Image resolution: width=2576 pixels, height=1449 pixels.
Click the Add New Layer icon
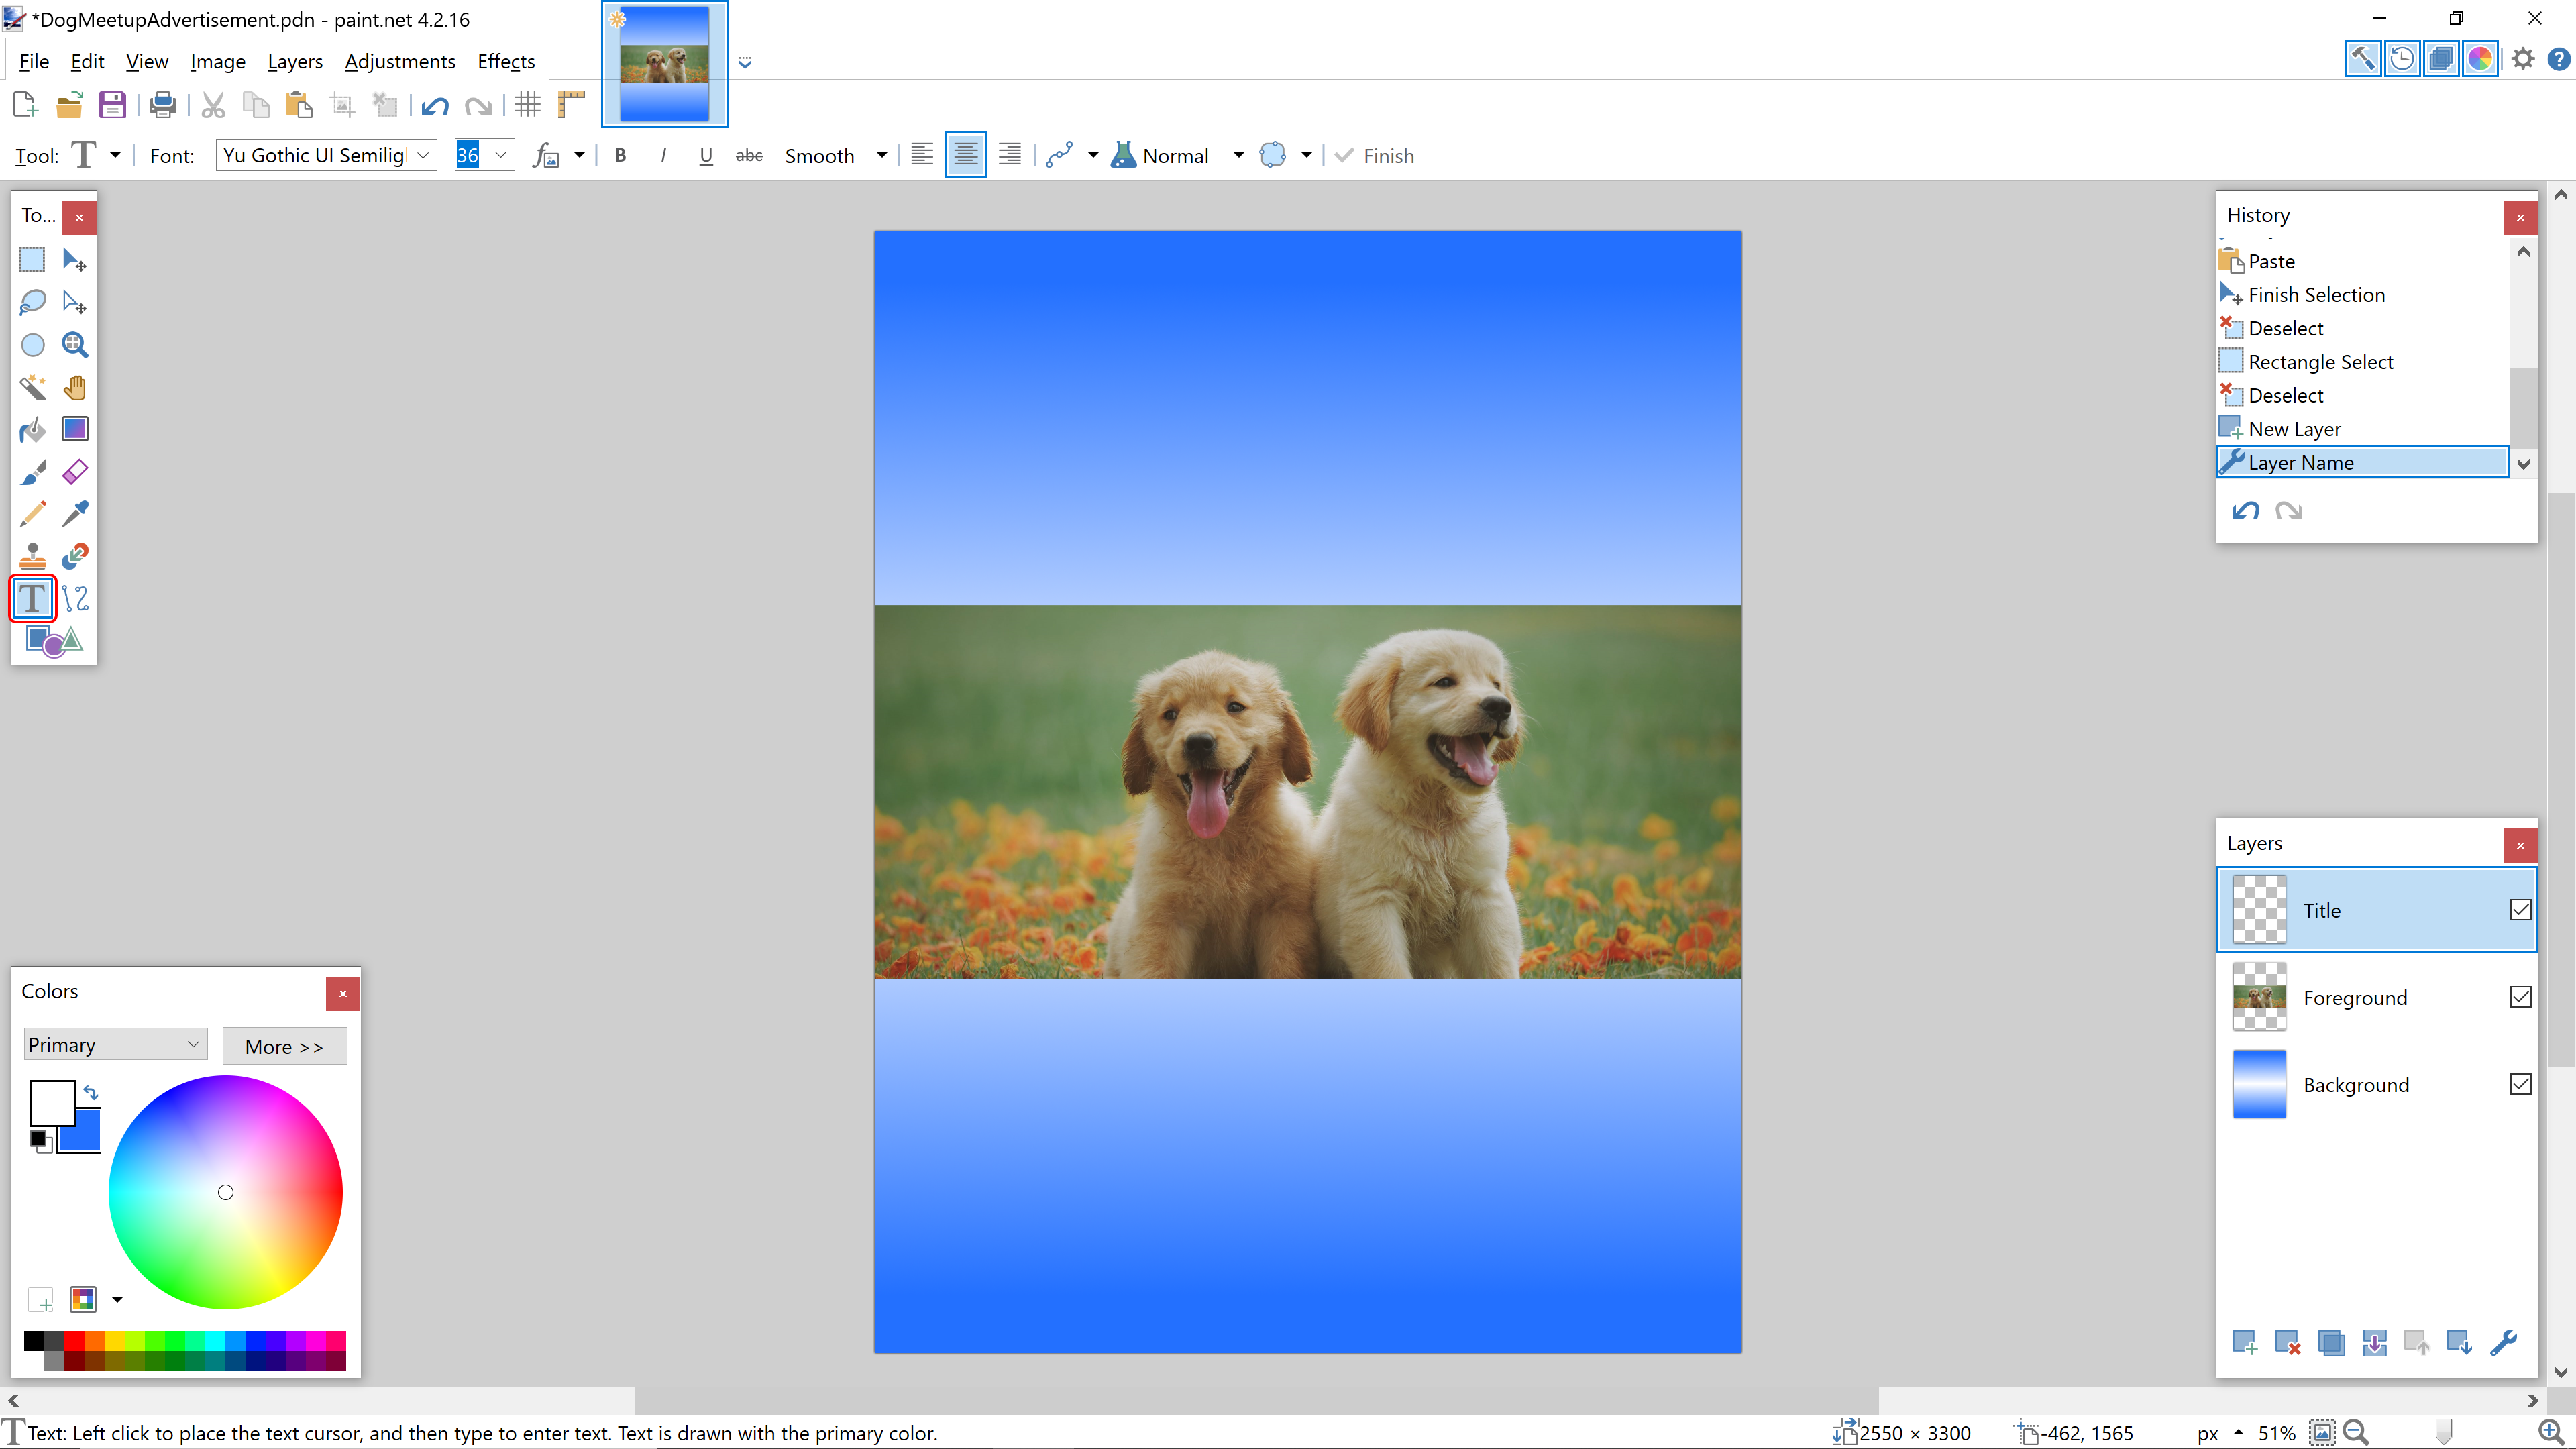coord(2244,1343)
